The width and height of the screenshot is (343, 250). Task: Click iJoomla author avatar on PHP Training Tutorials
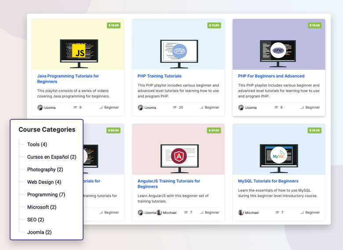140,107
